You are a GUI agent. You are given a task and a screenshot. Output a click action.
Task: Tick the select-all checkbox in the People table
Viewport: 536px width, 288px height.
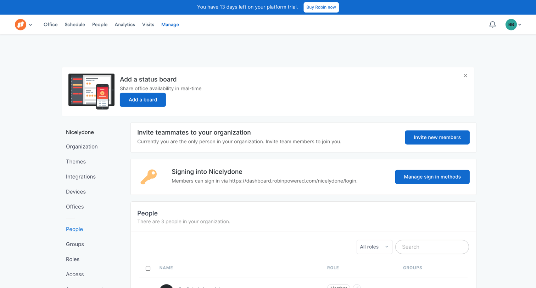[148, 268]
